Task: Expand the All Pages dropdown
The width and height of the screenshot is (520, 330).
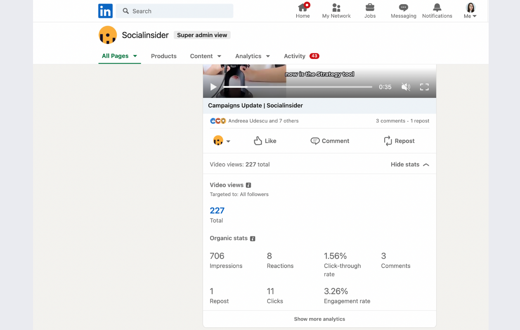Action: point(120,56)
